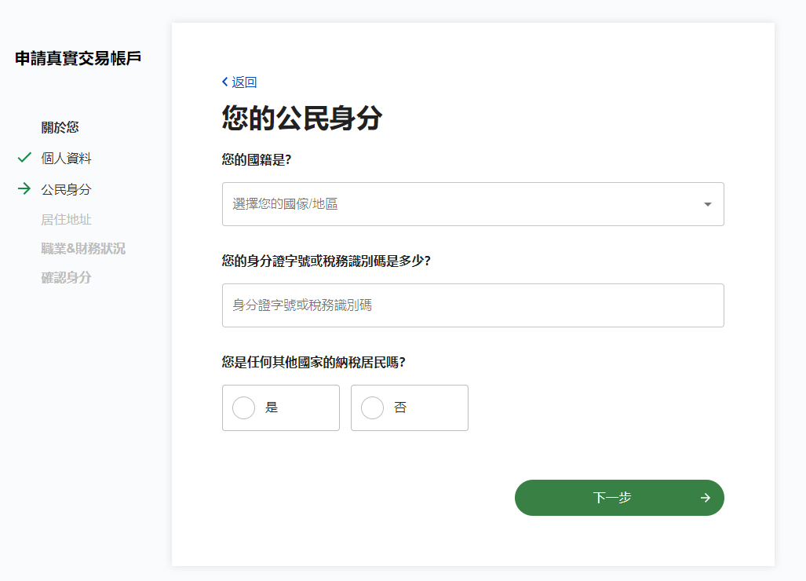
Task: Open the 選擇您的國傢/地區 nationality dropdown
Action: click(x=473, y=204)
